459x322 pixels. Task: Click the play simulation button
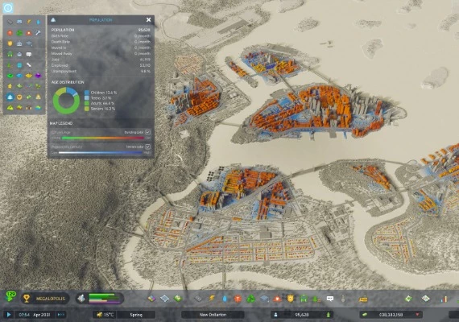point(9,315)
